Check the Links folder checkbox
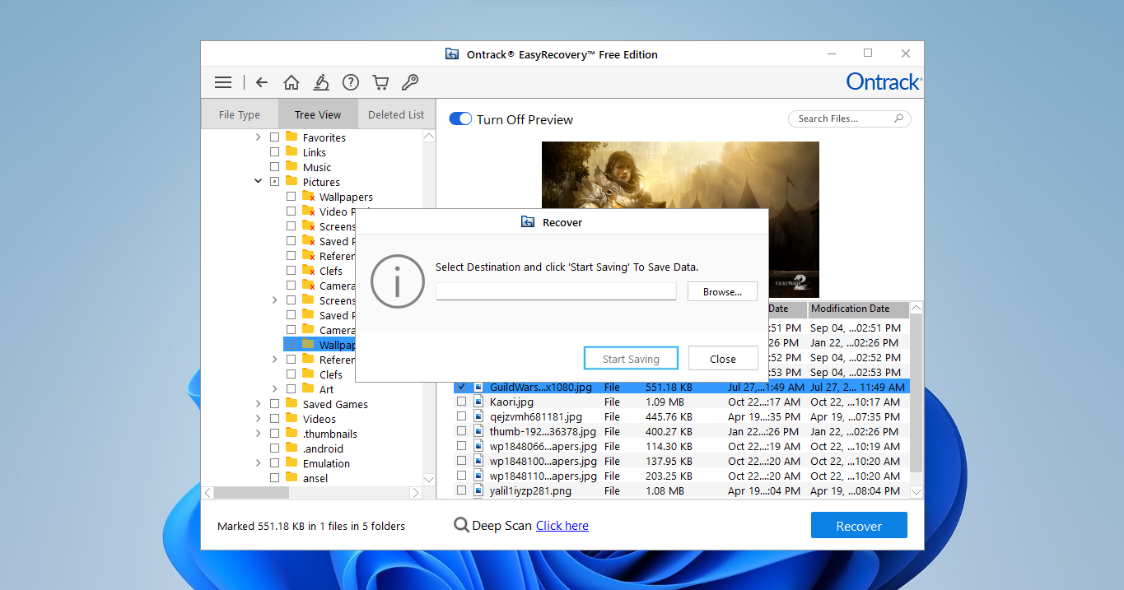1124x590 pixels. point(275,152)
